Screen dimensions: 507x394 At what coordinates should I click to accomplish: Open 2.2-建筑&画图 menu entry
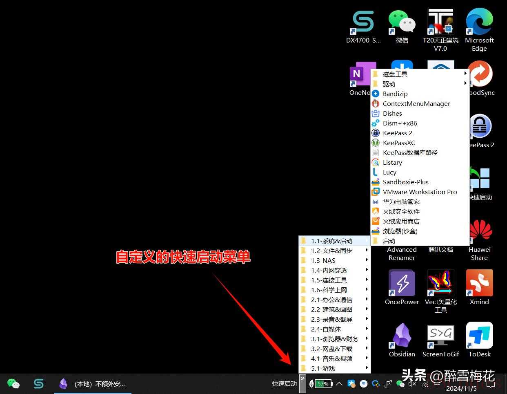pos(334,309)
